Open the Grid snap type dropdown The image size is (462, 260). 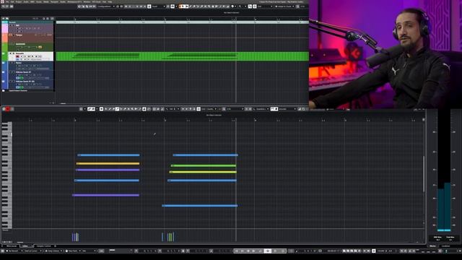pyautogui.click(x=265, y=6)
